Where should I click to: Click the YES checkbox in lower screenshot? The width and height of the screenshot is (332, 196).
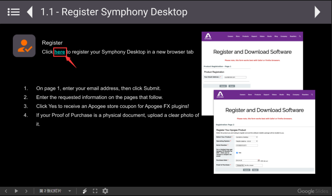(237, 153)
